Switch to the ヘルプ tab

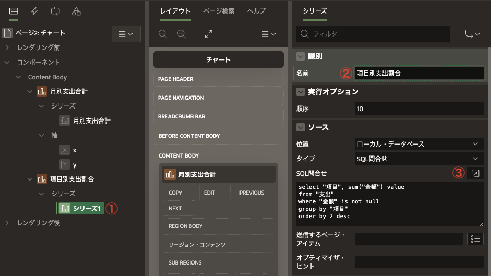[x=256, y=11]
